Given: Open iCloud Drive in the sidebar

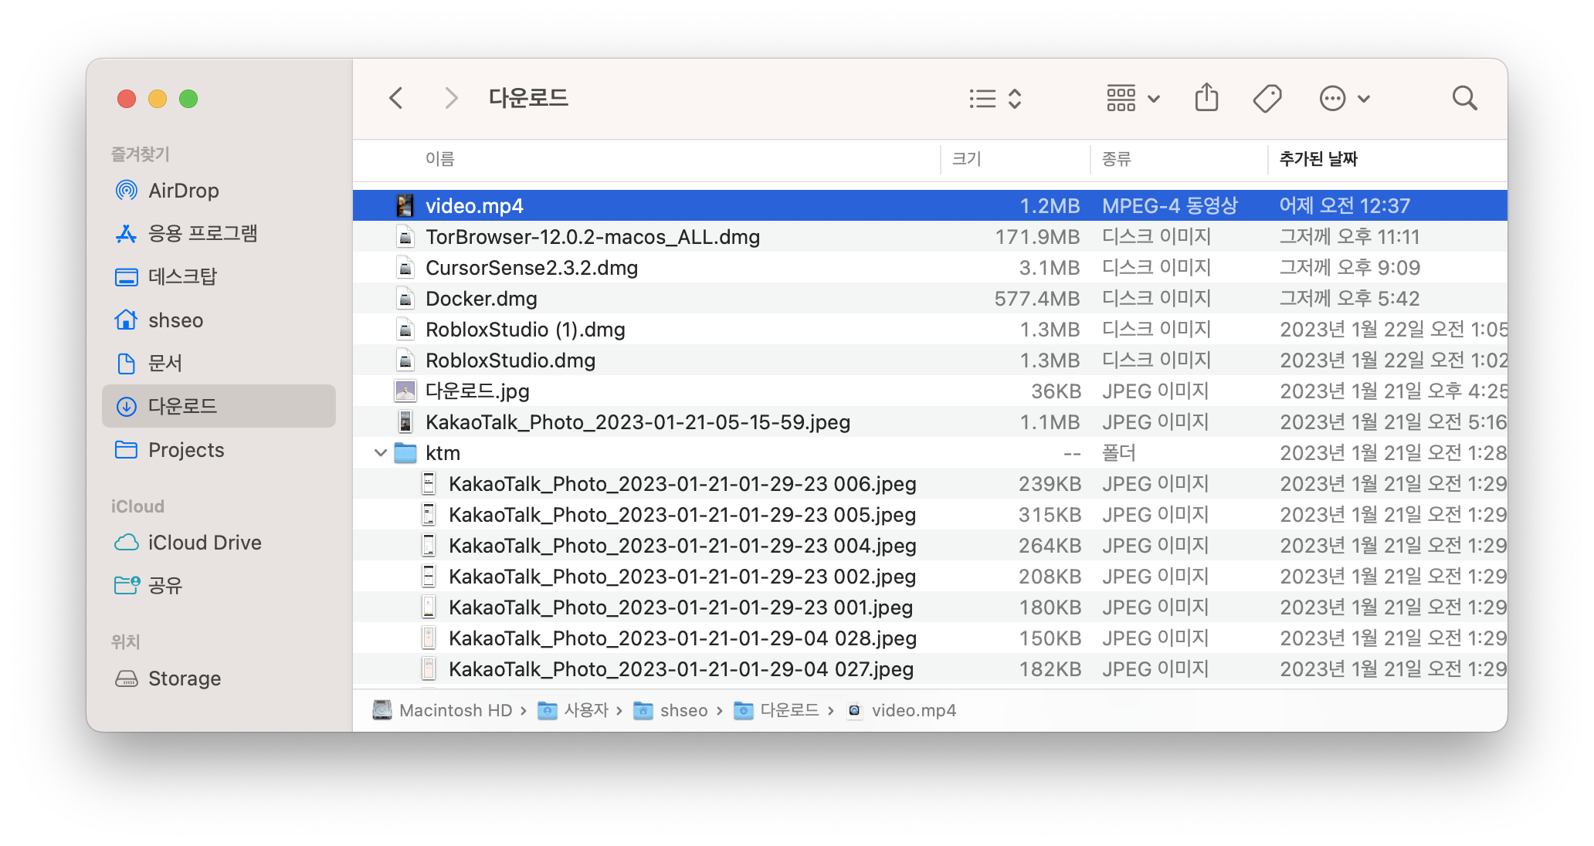Looking at the screenshot, I should 204,543.
